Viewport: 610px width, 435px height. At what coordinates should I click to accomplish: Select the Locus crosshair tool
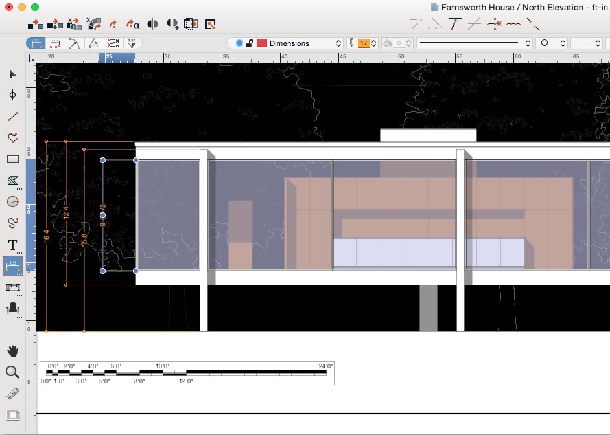pyautogui.click(x=13, y=95)
